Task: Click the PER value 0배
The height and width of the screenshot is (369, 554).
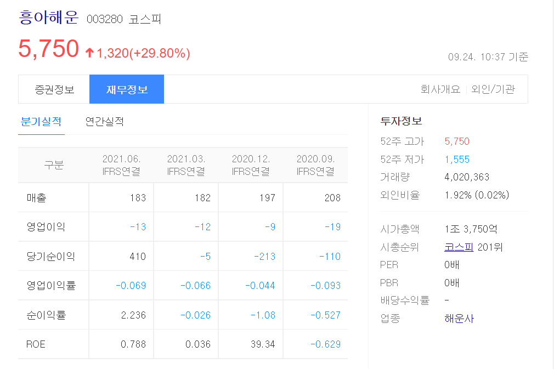Action: tap(452, 265)
